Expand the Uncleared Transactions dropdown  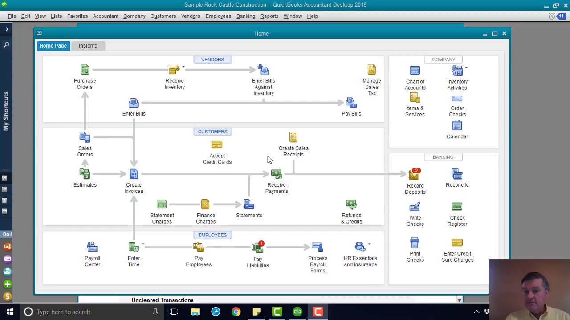[x=459, y=300]
